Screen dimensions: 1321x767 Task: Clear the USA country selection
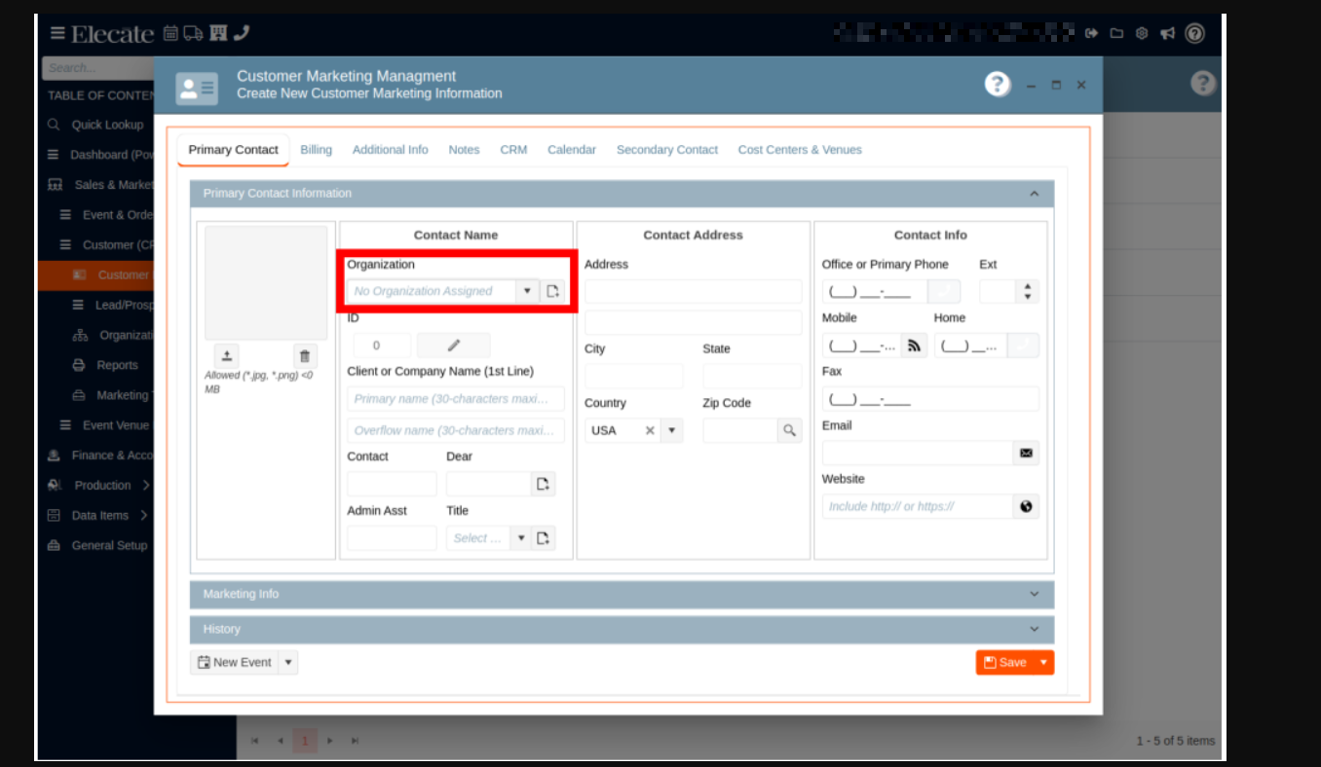coord(650,430)
